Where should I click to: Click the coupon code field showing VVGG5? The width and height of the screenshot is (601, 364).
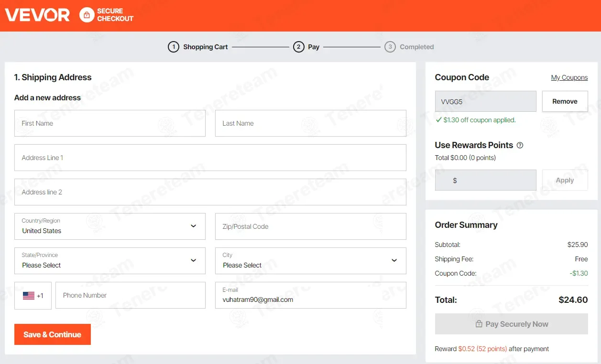(486, 101)
